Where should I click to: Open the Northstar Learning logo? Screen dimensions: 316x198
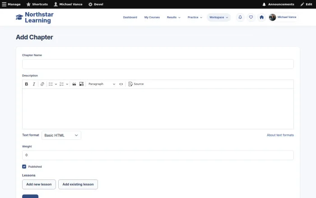pos(19,17)
